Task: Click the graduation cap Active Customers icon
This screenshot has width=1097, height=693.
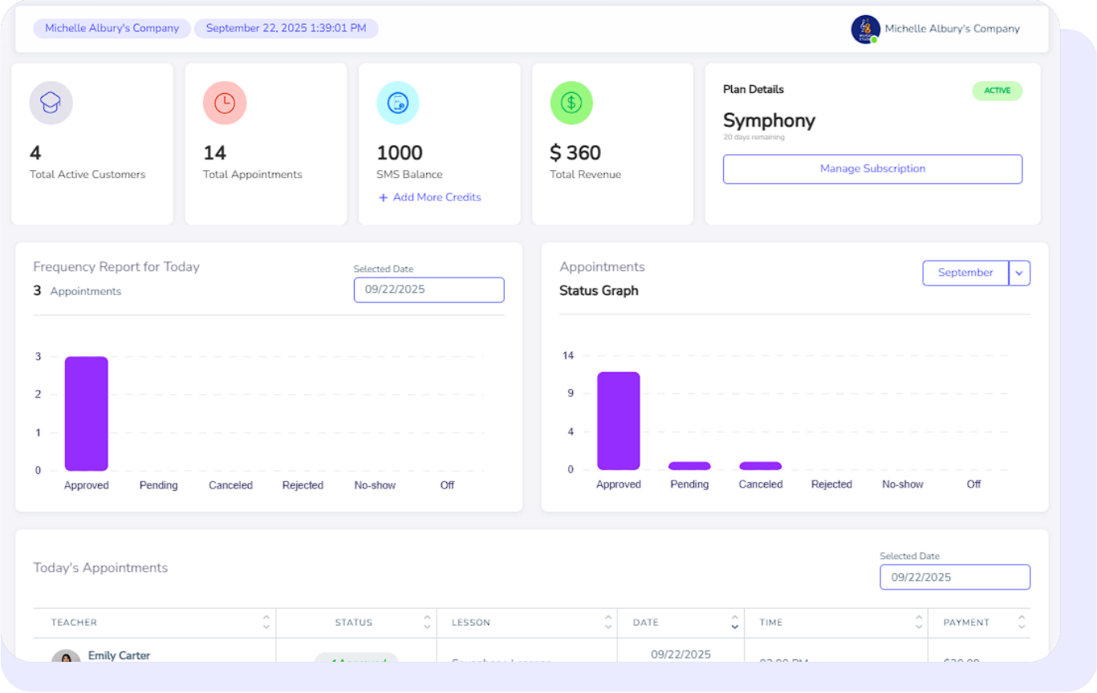Action: tap(51, 103)
